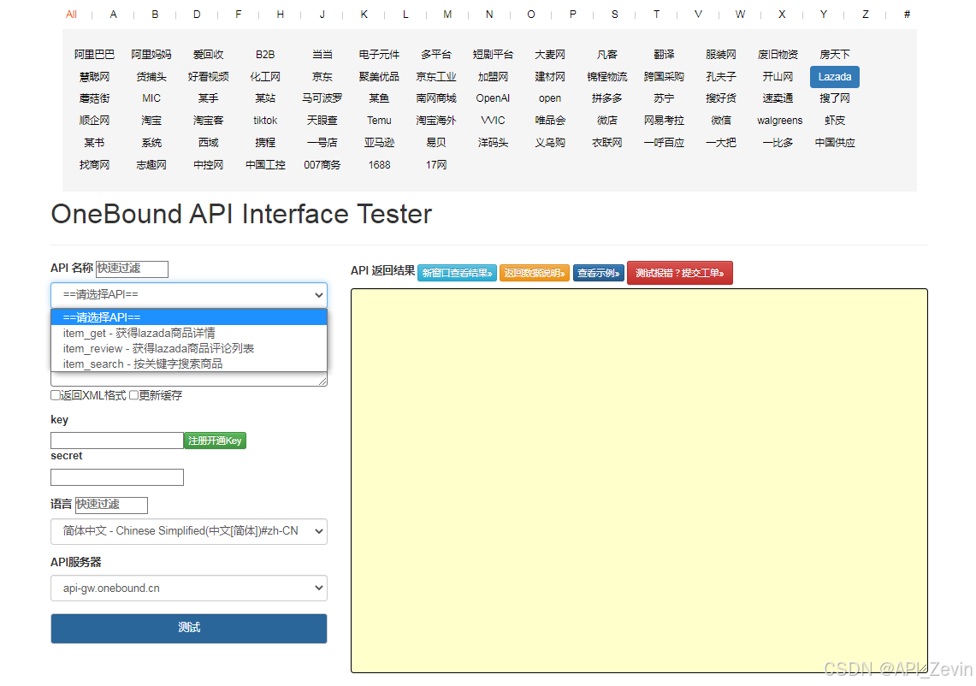Open the 速卖通 platform link
This screenshot has height=686, width=976.
(778, 98)
